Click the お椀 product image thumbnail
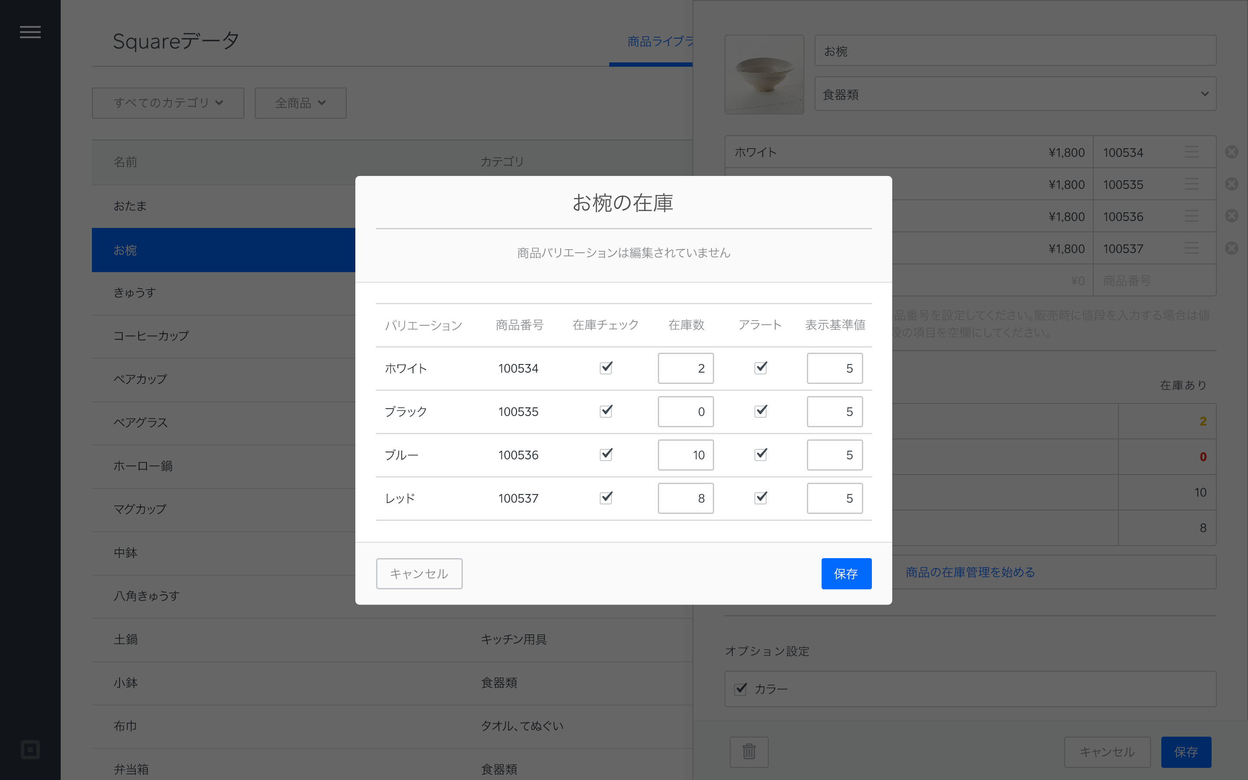 (x=764, y=74)
